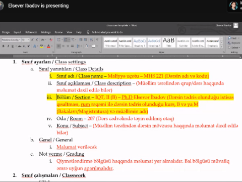Open the Text Highlight Color dropdown arrow
Screen dimensions: 242x182
[x=45, y=46]
